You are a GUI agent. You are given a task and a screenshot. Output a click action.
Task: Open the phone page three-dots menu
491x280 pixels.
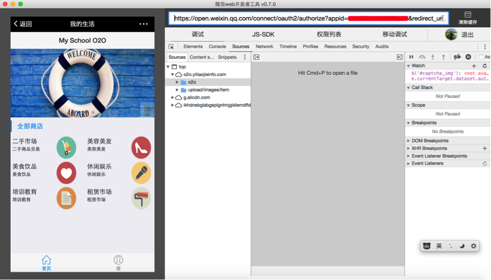[144, 24]
